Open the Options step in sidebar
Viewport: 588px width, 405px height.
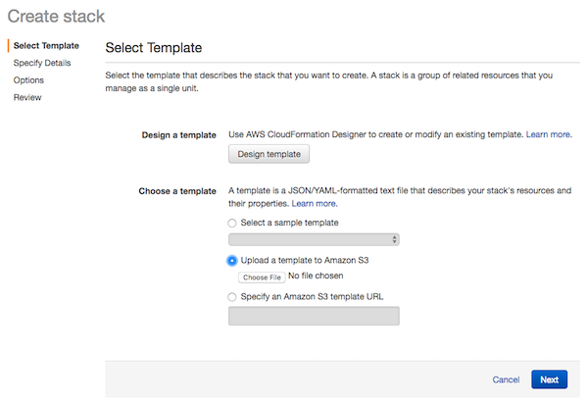click(28, 80)
